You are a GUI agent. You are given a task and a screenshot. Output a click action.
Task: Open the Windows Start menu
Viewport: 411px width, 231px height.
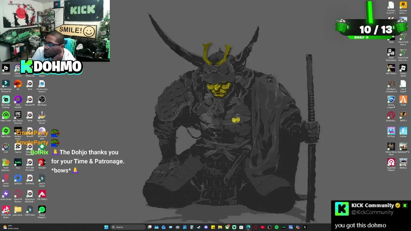coord(106,227)
